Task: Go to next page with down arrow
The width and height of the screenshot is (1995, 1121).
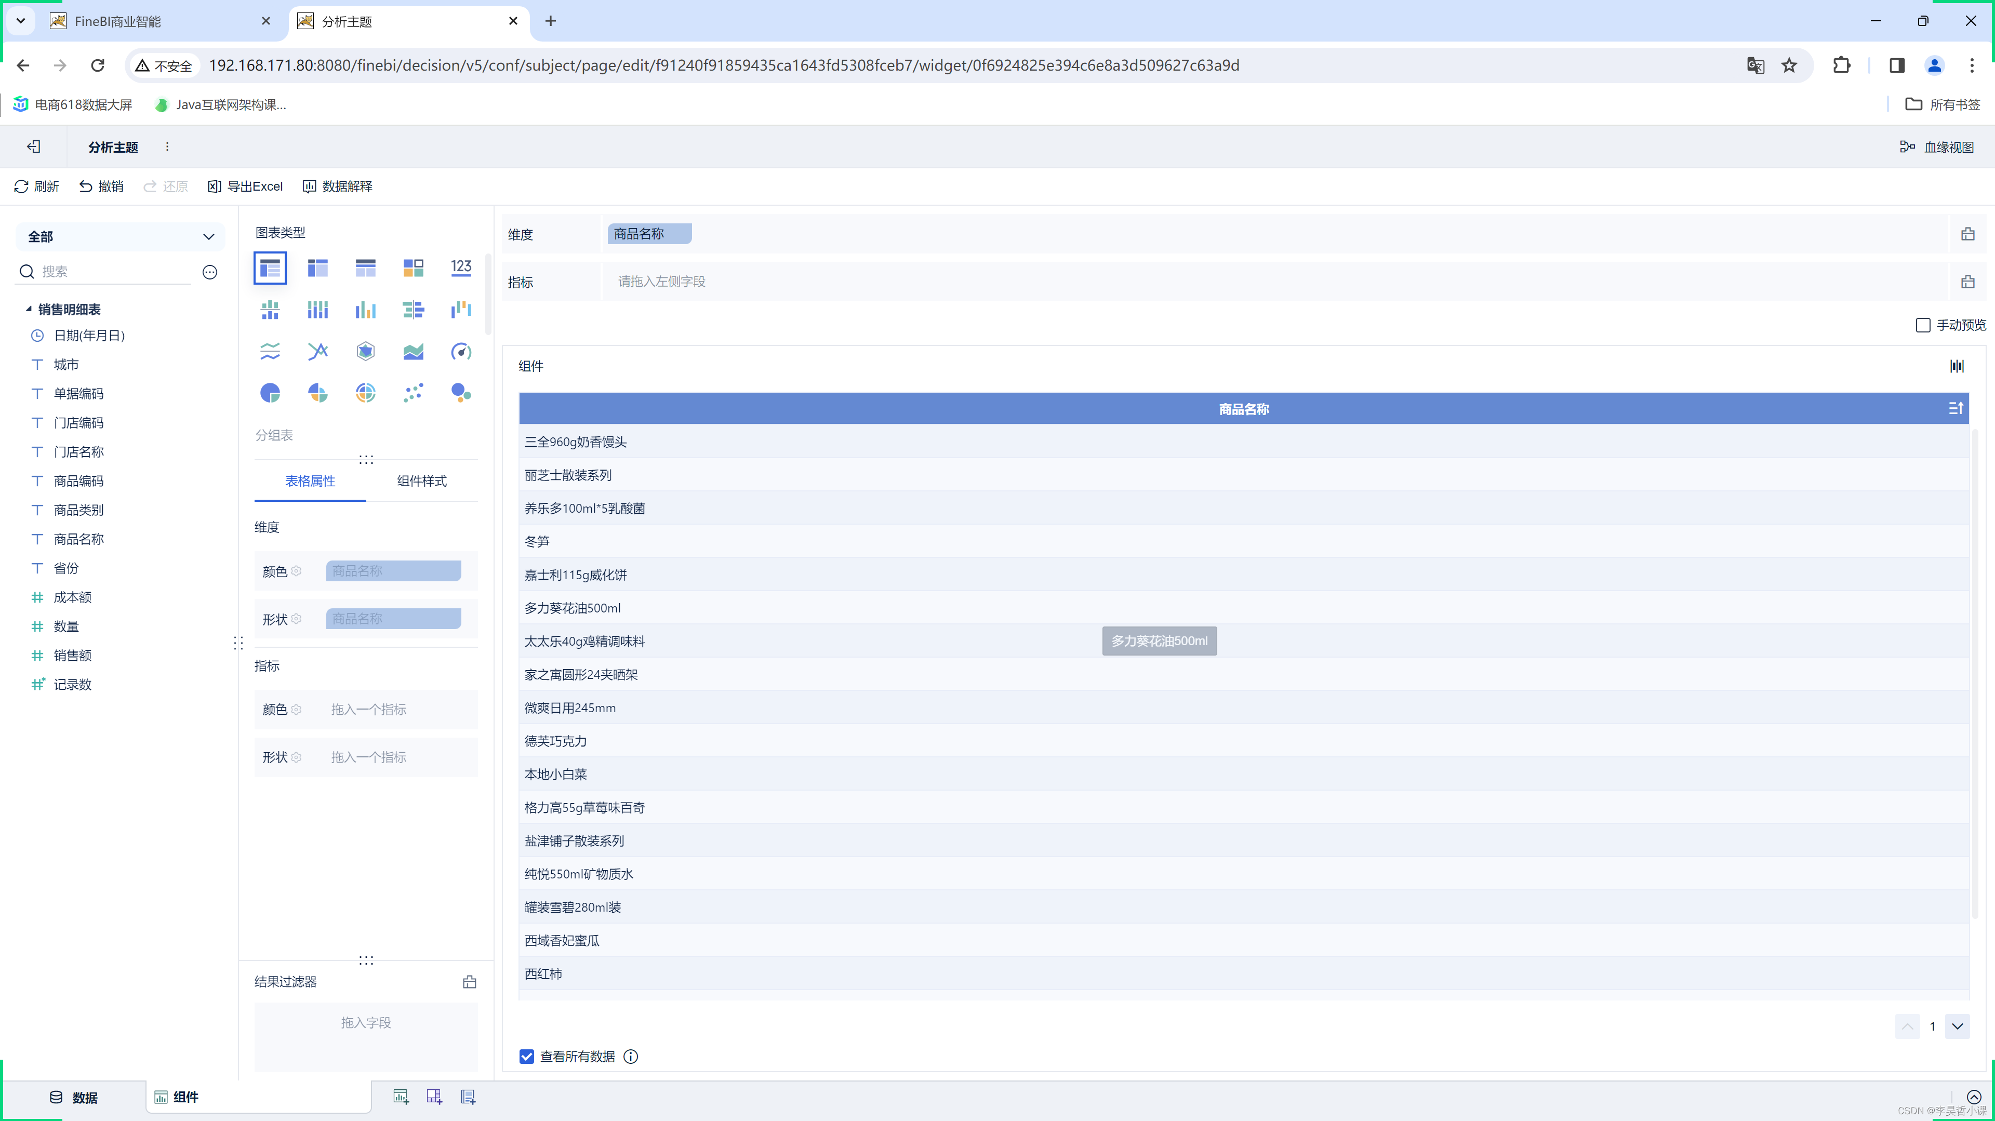Action: pos(1957,1026)
